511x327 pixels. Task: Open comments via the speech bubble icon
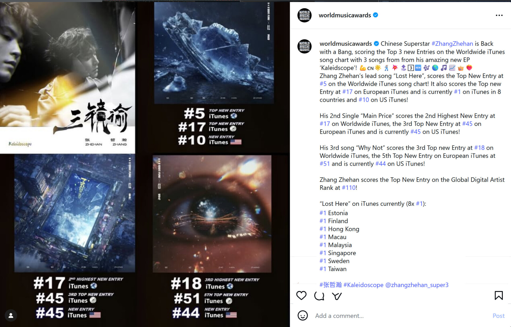319,296
